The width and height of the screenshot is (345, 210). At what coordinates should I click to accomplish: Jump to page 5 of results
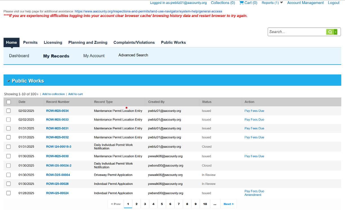pos(162,204)
